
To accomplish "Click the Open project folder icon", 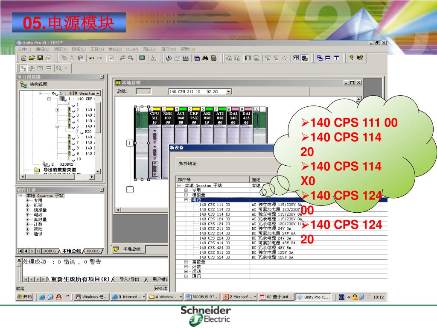I will coord(32,58).
